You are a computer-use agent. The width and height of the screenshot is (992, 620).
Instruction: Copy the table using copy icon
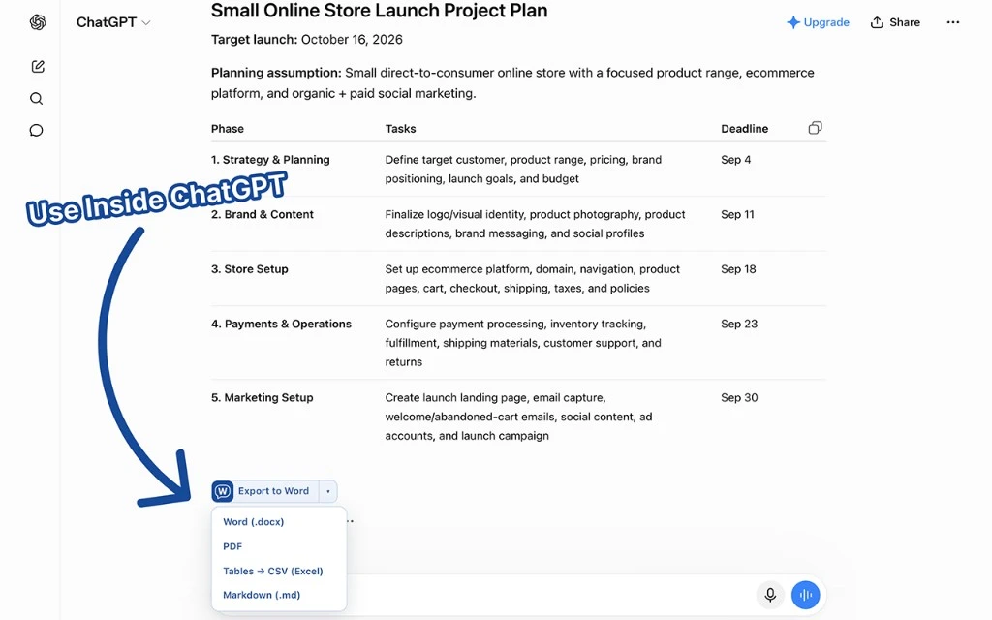815,128
